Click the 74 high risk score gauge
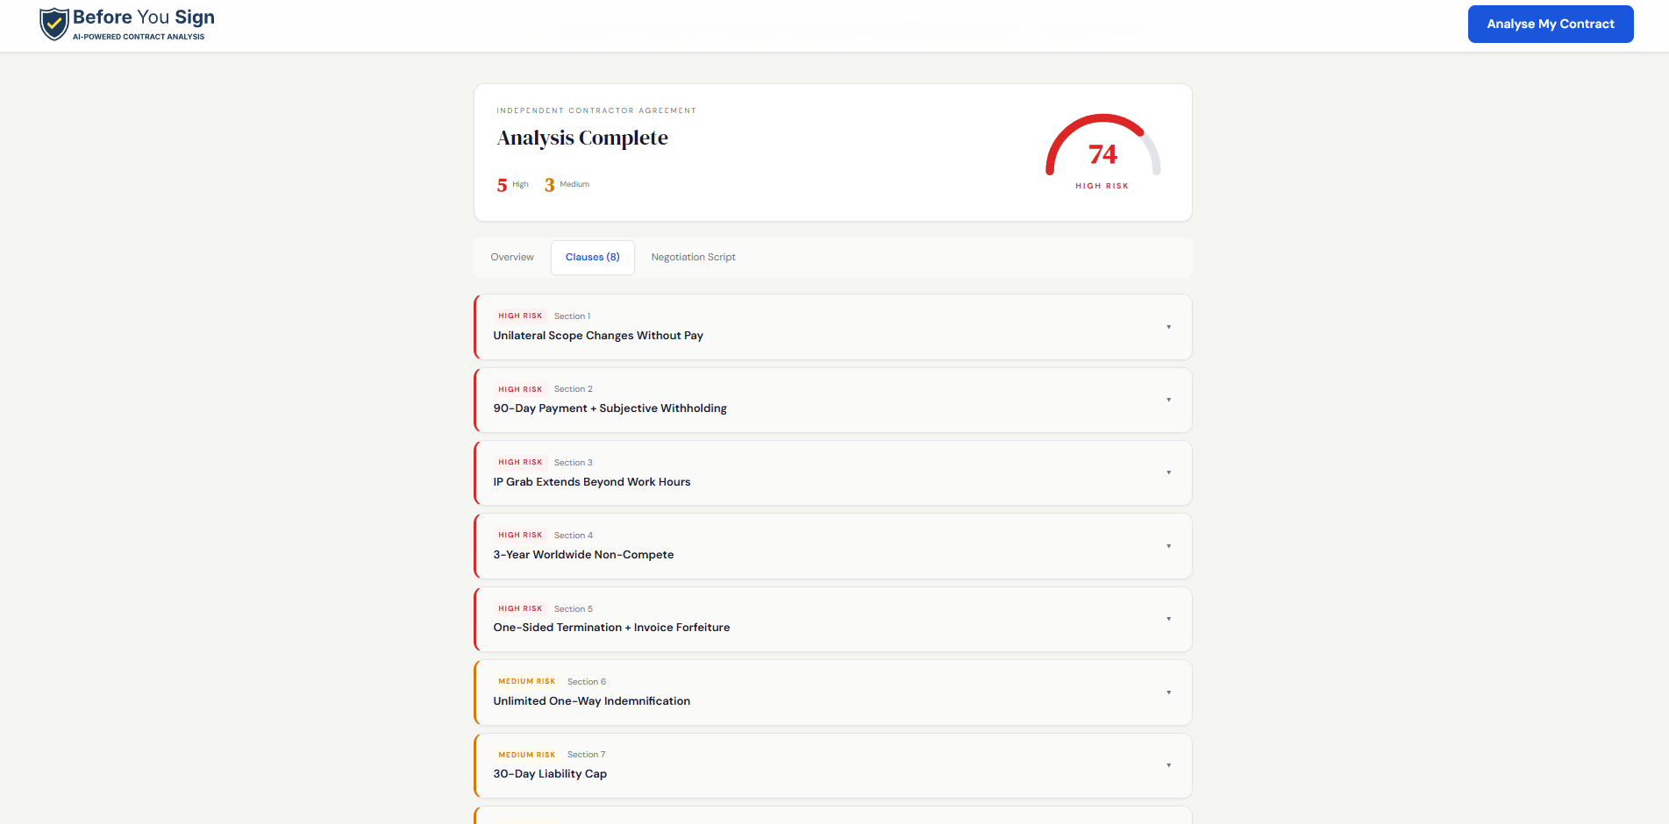 click(x=1102, y=153)
